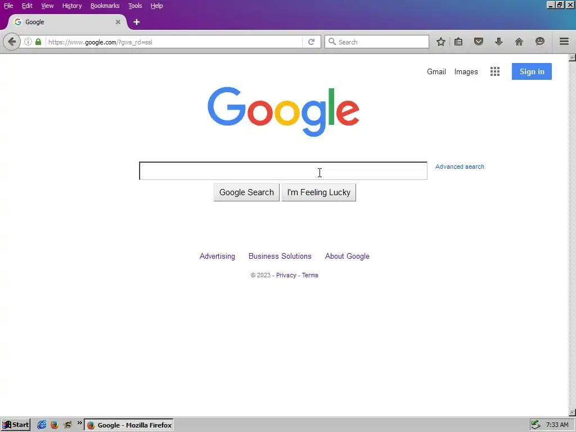Open a new tab with the plus button
Viewport: 576px width, 432px height.
click(136, 22)
